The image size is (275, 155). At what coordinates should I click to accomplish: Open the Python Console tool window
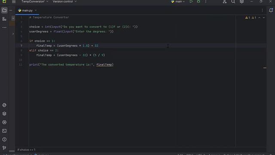point(4,105)
